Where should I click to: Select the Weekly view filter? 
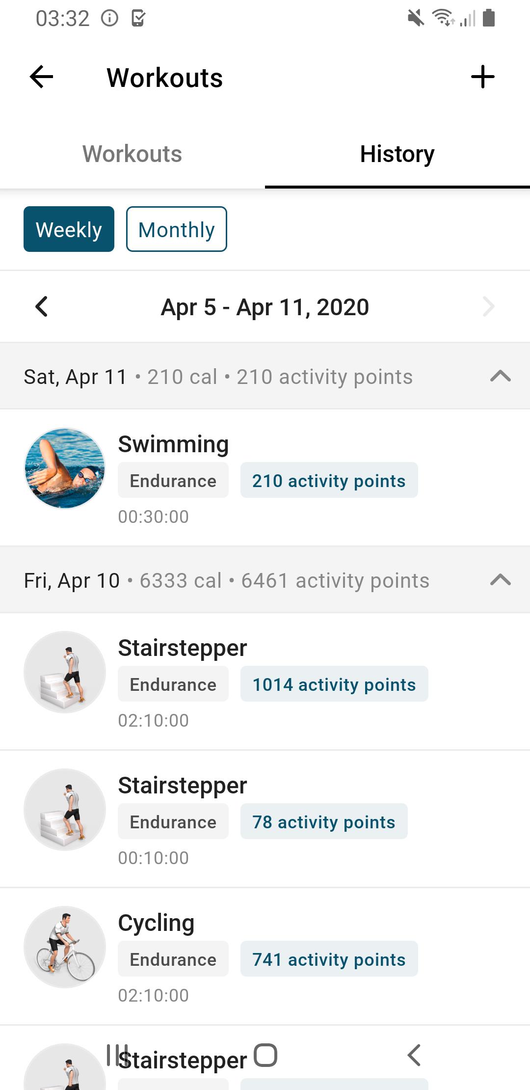point(69,229)
